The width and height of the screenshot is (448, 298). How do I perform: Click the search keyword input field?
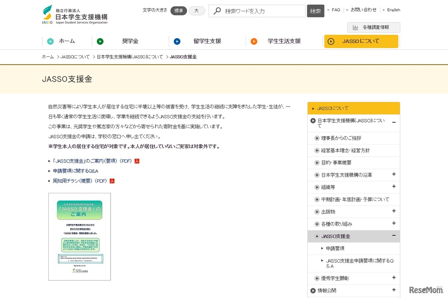262,11
